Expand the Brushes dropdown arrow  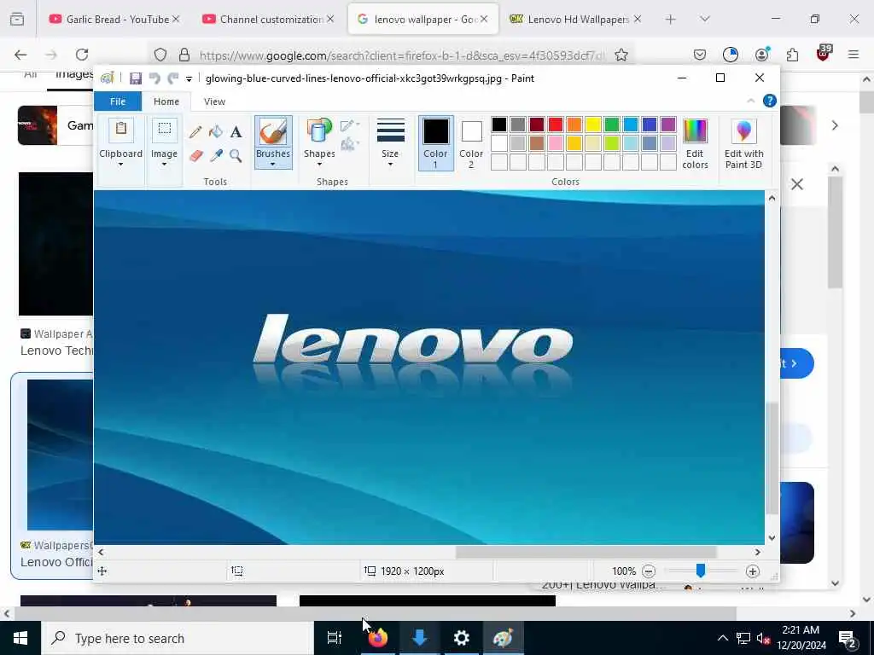(x=272, y=165)
